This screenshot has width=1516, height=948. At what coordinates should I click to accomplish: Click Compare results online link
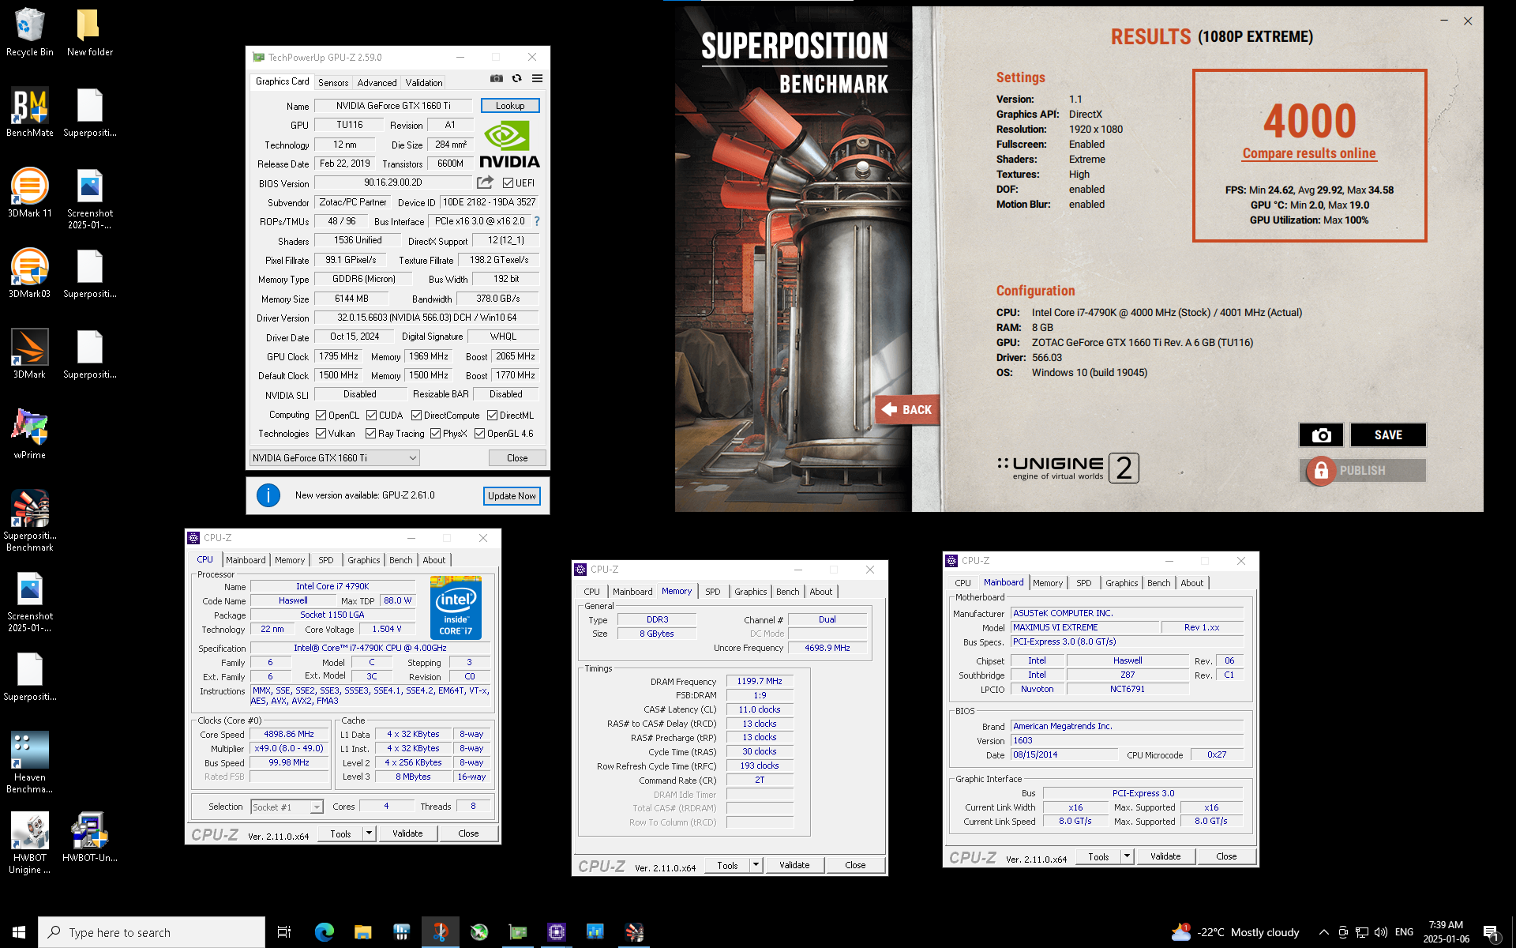(x=1309, y=153)
